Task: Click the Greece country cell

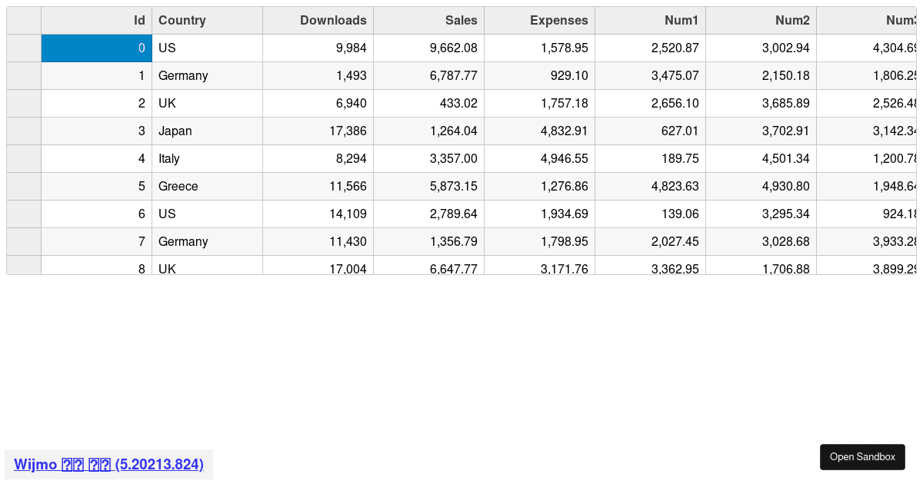Action: (x=207, y=187)
